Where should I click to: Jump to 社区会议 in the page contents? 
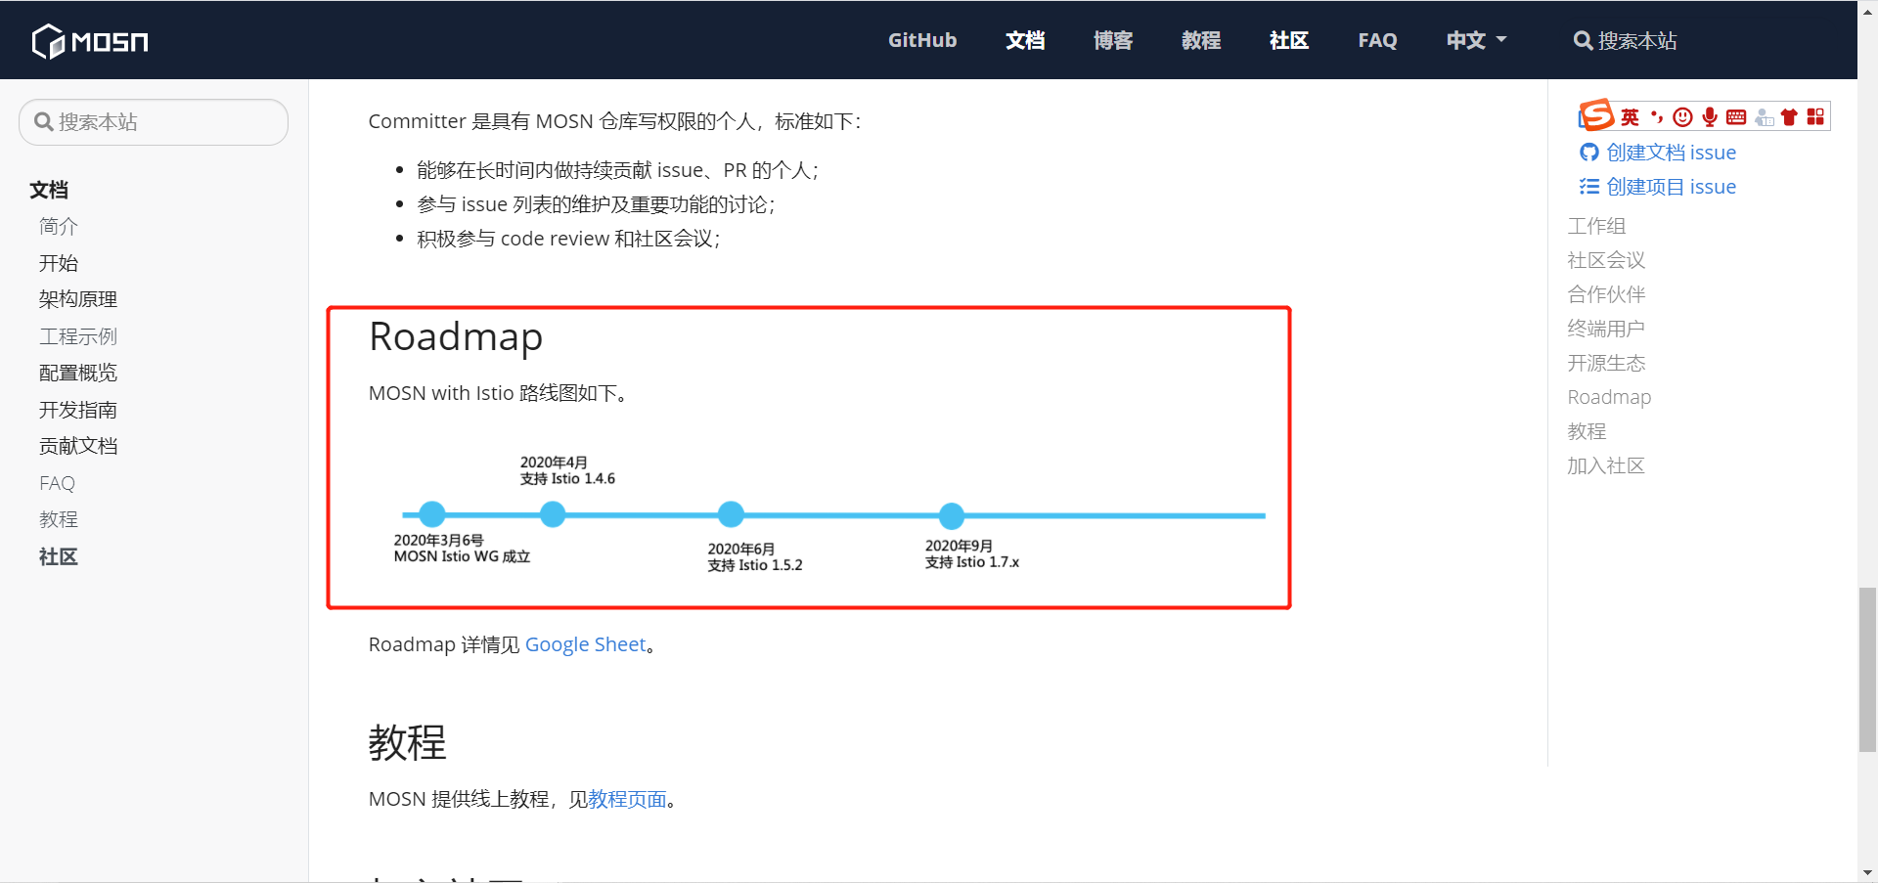coord(1606,260)
